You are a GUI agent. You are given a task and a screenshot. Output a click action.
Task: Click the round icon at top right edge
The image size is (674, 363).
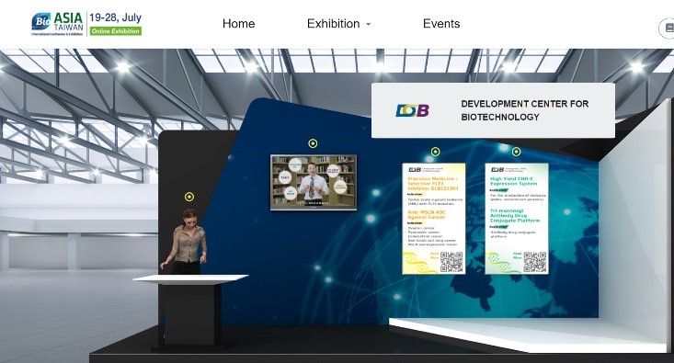(x=668, y=28)
